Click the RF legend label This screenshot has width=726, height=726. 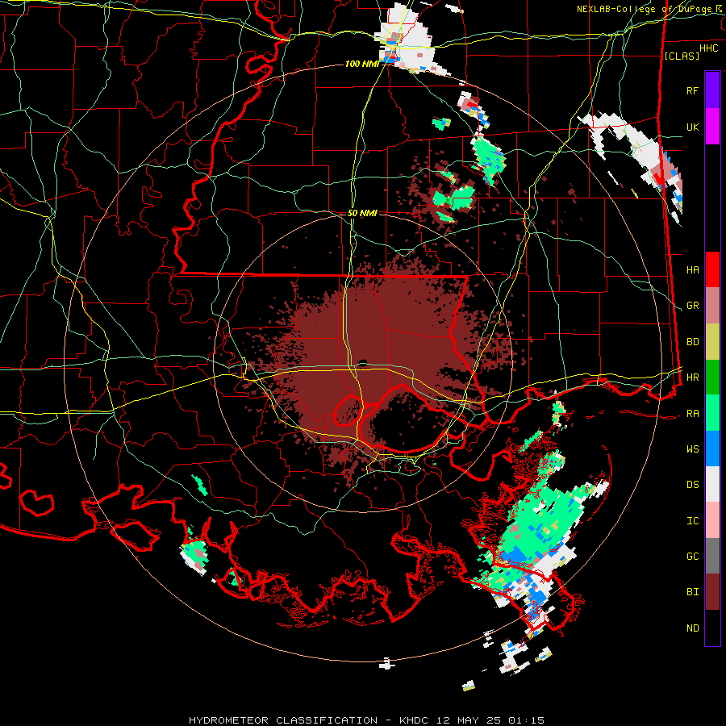[693, 90]
